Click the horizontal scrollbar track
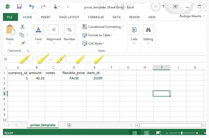The width and height of the screenshot is (209, 138). (x=170, y=125)
